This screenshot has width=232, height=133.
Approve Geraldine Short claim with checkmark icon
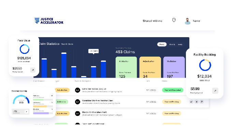tap(191, 102)
